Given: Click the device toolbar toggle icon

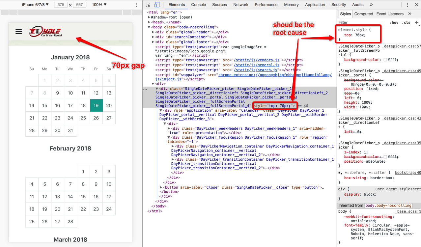Looking at the screenshot, I should pyautogui.click(x=157, y=5).
